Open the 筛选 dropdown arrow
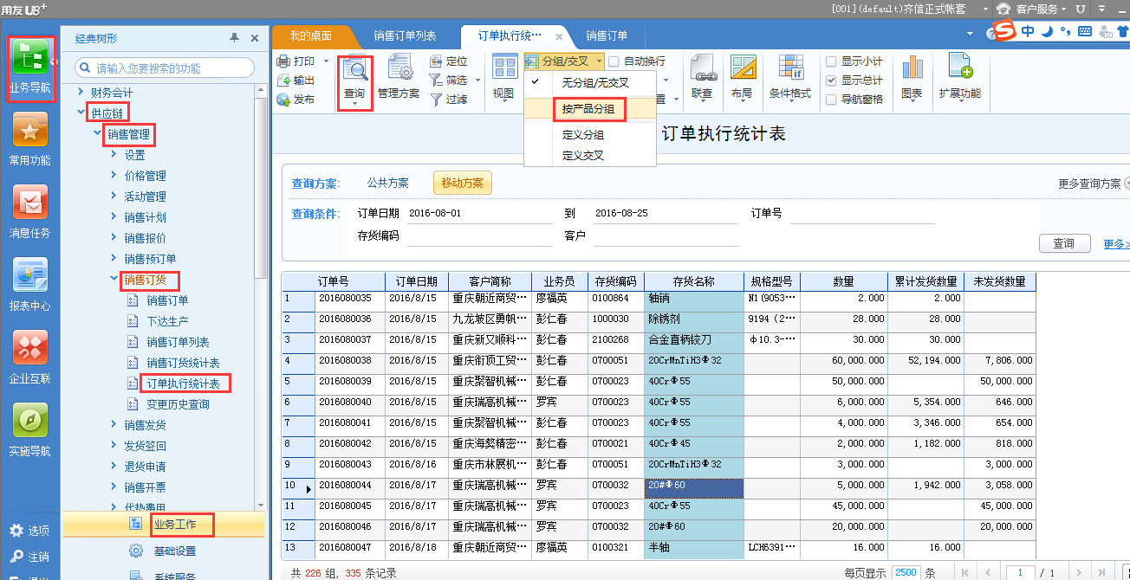Screen dimensions: 1130x580 [x=476, y=81]
